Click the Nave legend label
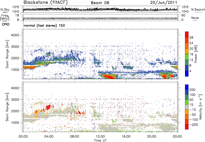The height and width of the screenshot is (142, 205). (x=195, y=18)
